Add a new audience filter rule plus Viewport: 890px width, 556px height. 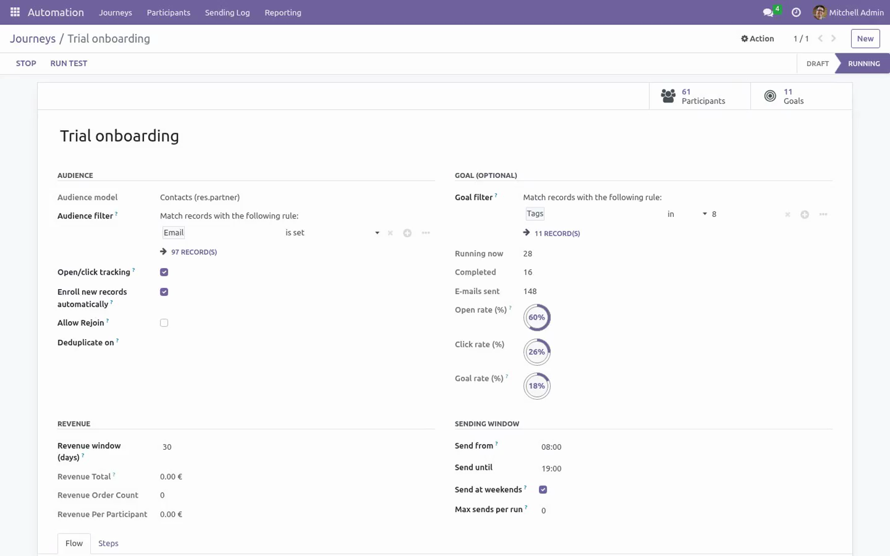click(407, 233)
